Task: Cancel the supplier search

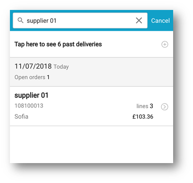Action: tap(160, 20)
